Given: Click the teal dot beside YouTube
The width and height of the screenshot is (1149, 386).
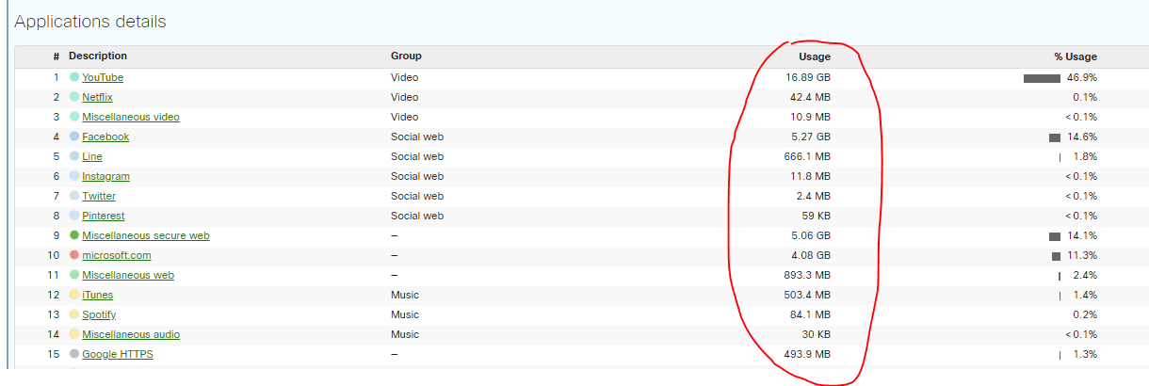Looking at the screenshot, I should [74, 77].
